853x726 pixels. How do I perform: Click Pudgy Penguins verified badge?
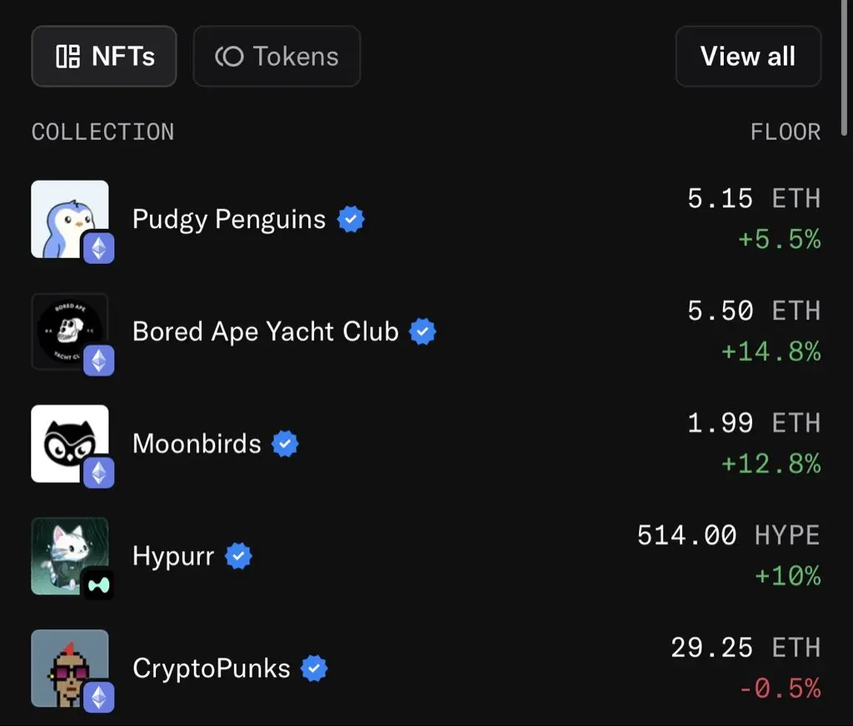351,220
